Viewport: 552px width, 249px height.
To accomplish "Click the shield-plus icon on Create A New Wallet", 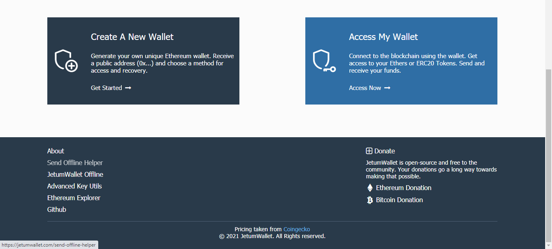I will tap(66, 61).
